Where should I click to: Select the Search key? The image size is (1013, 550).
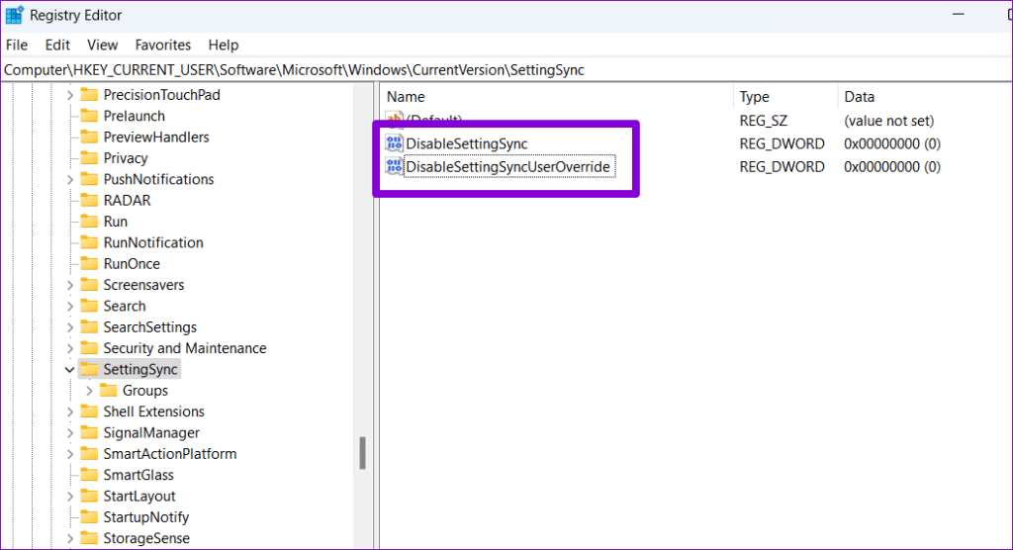pyautogui.click(x=125, y=307)
